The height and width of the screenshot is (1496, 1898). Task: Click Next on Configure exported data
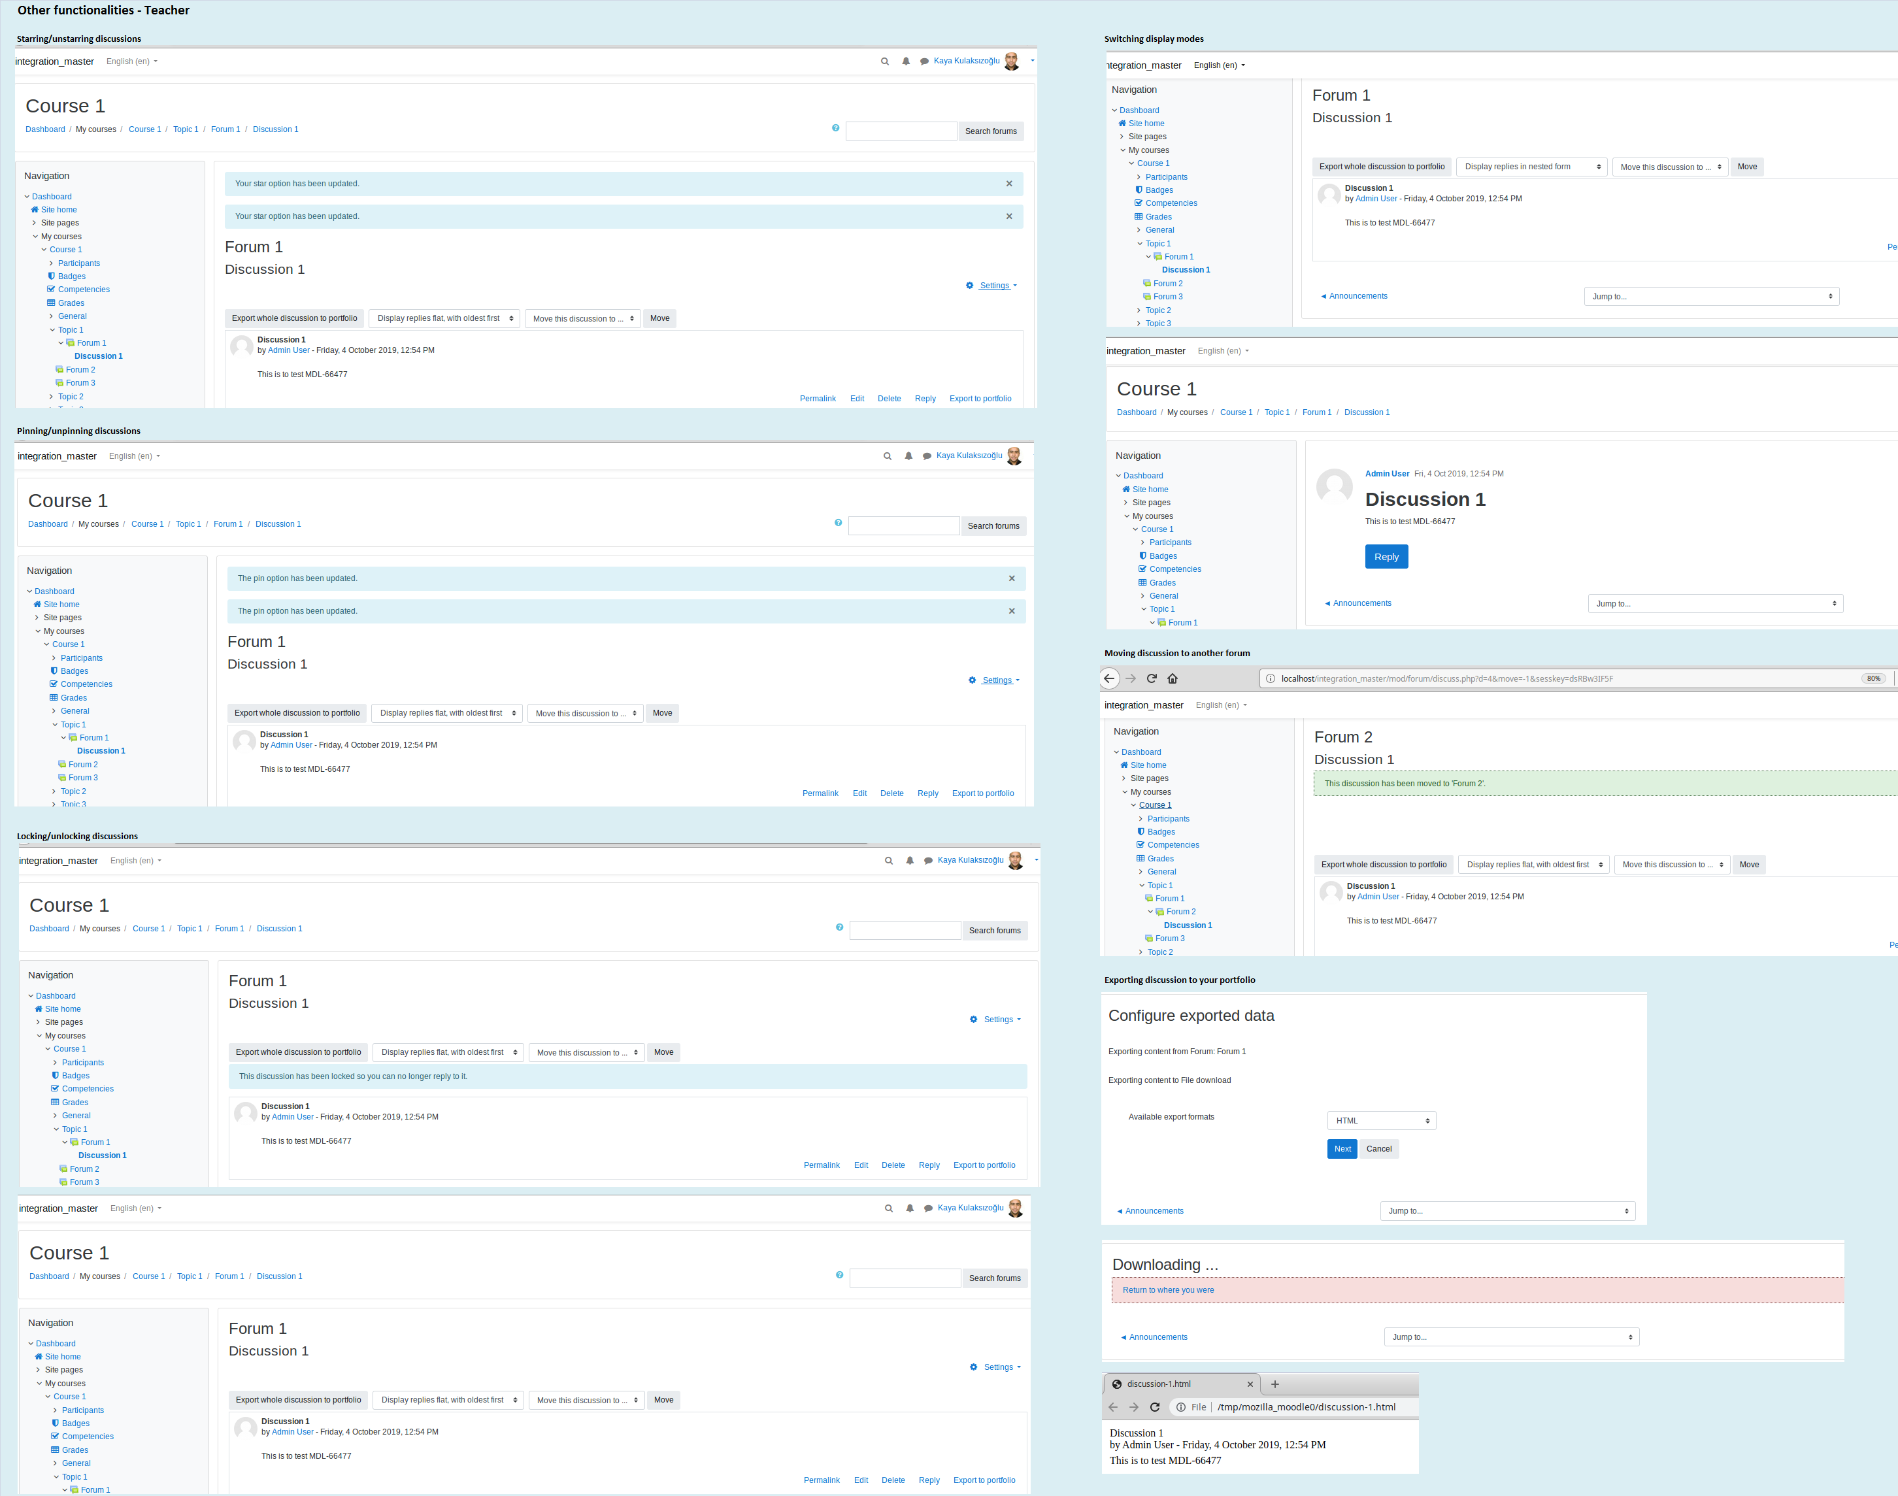point(1342,1148)
